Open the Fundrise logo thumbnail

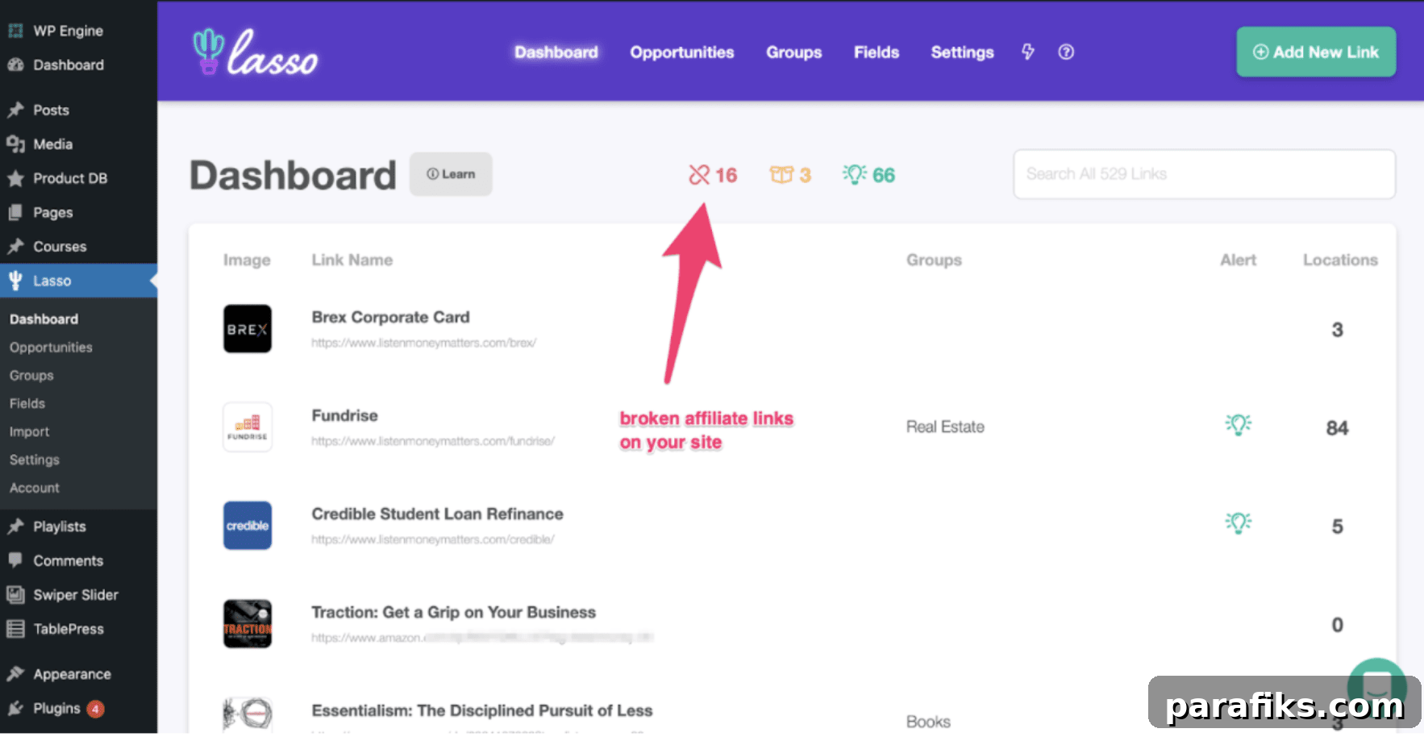pos(248,427)
